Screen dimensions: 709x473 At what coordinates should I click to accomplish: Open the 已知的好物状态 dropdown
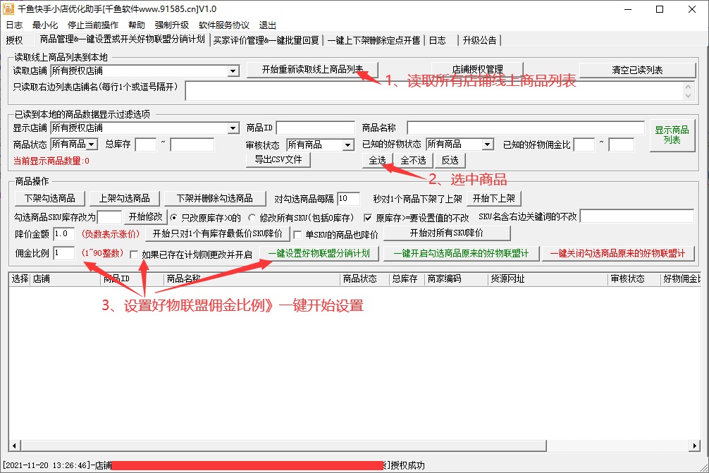point(487,145)
